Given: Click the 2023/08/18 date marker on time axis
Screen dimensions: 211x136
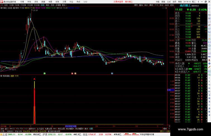Looking at the screenshot, I should click(x=71, y=126).
